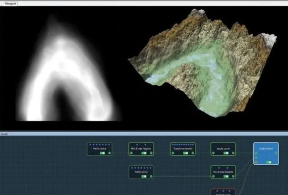Click the input port of the Apply curve node
The image size is (288, 195).
(x=213, y=153)
